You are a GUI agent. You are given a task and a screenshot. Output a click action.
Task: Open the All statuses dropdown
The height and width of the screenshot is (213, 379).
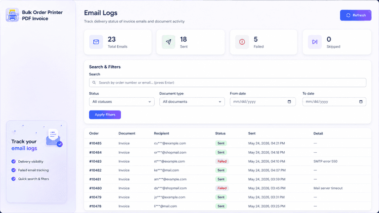[x=122, y=101]
